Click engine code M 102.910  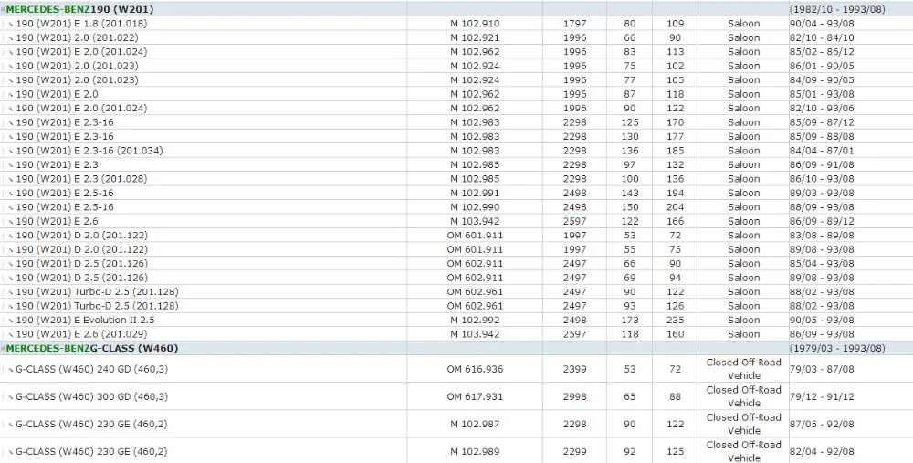tap(475, 24)
